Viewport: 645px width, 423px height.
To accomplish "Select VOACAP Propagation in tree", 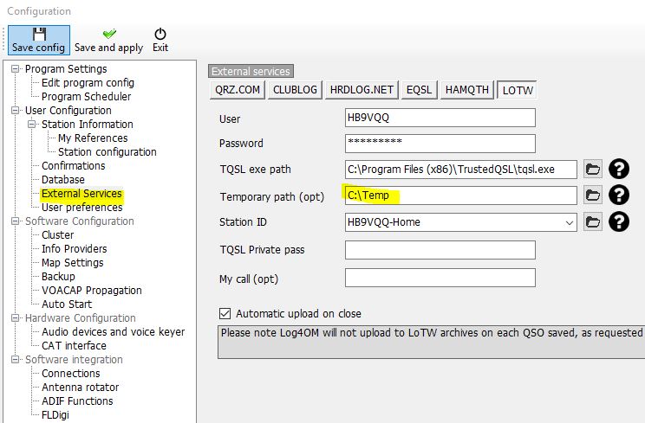I will pyautogui.click(x=91, y=291).
